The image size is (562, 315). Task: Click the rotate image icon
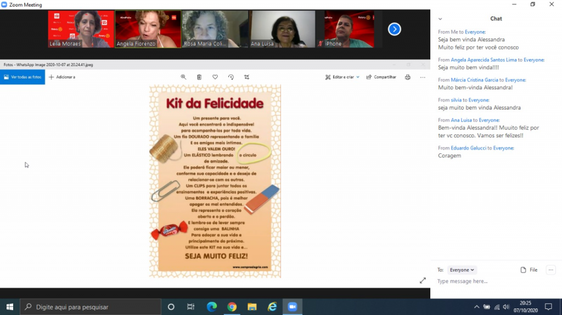click(231, 77)
